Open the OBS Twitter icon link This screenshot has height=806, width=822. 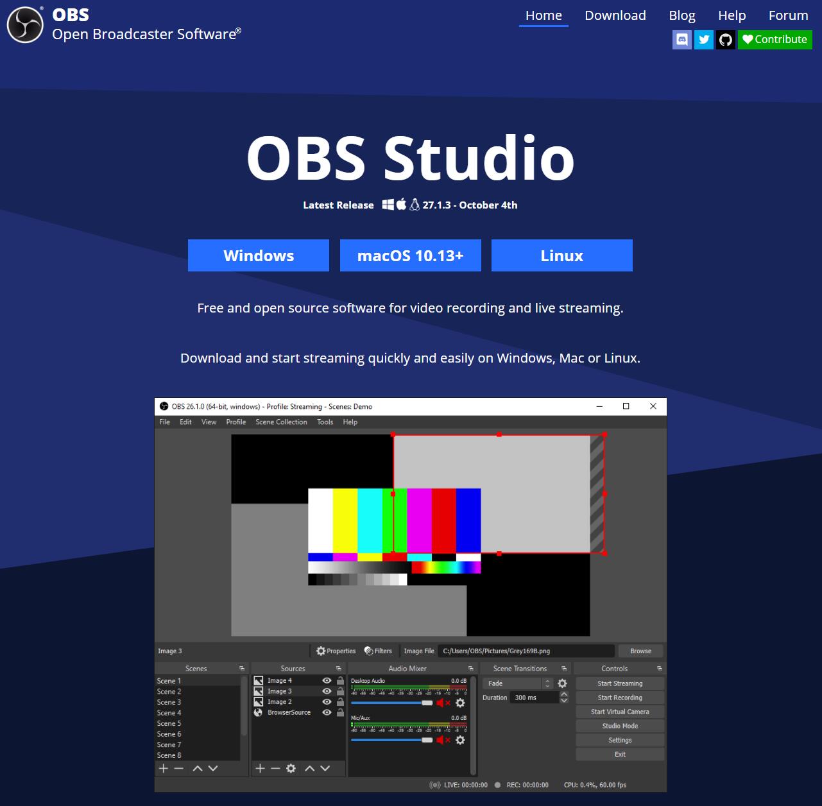tap(704, 40)
